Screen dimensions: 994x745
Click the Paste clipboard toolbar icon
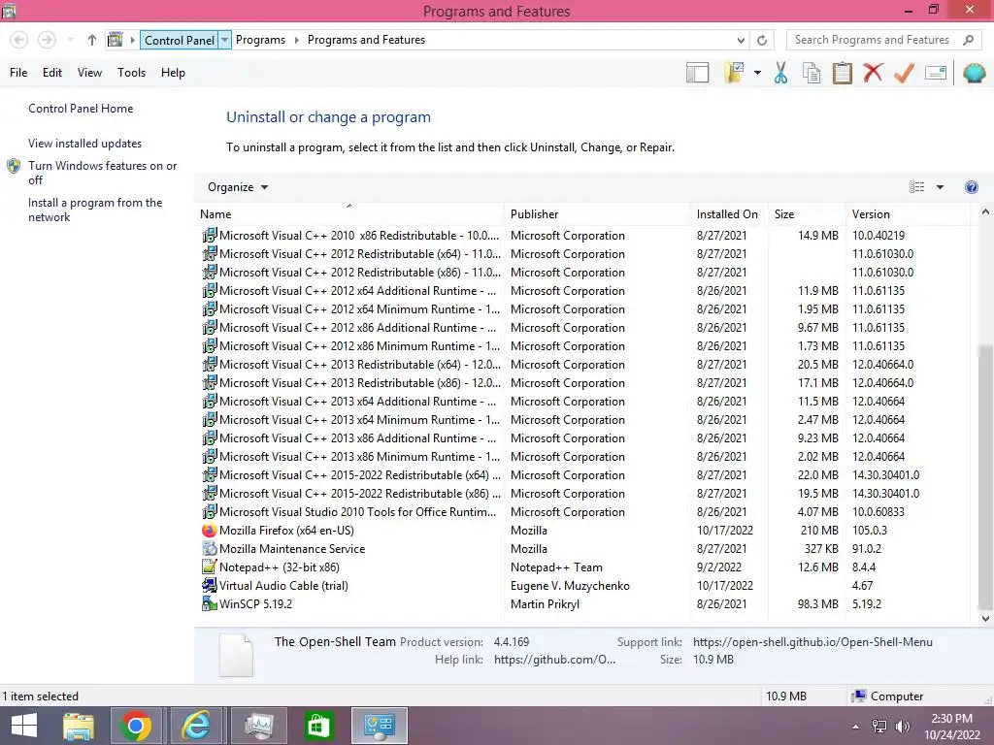[842, 73]
